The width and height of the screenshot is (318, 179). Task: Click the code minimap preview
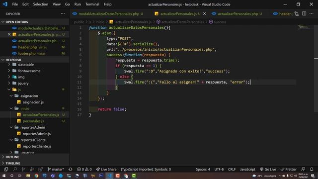point(304,28)
